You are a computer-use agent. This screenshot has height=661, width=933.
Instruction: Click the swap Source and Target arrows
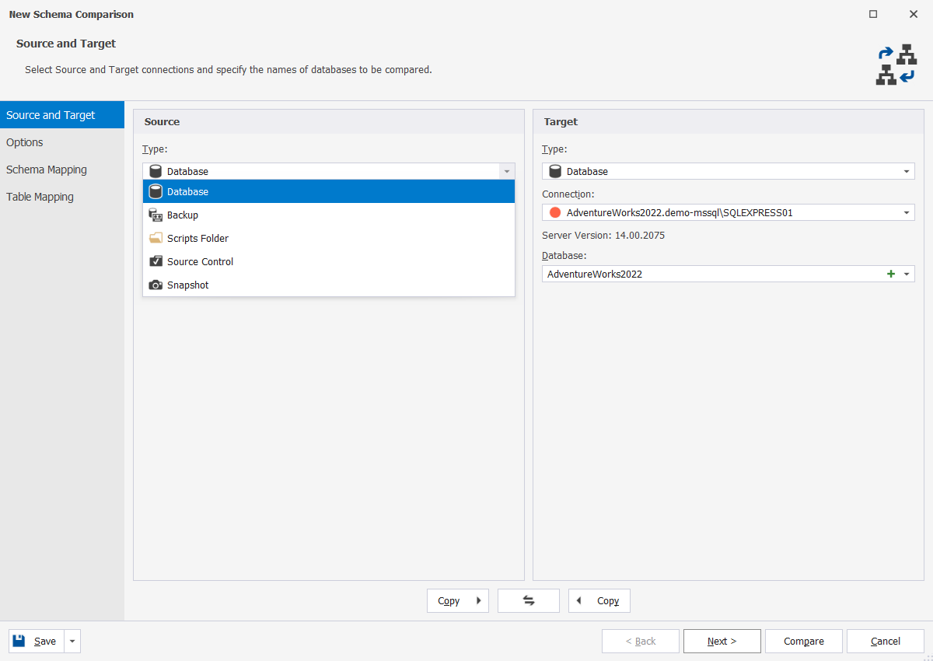point(529,600)
